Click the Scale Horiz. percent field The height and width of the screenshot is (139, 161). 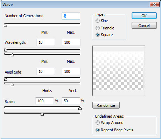tap(44, 101)
